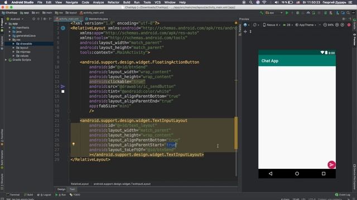Open the Search Everywhere magnifier in toolbar
Image resolution: width=357 pixels, height=200 pixels.
[x=348, y=13]
